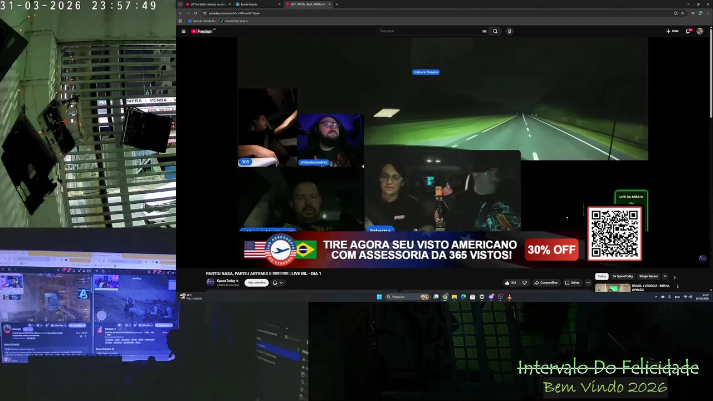Dislike the video with thumbs down
Image resolution: width=713 pixels, height=401 pixels.
point(524,282)
